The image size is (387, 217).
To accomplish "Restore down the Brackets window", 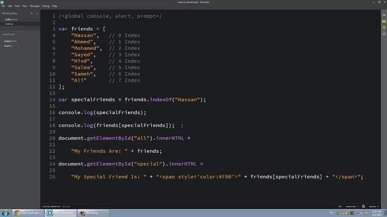I will coord(379,2).
